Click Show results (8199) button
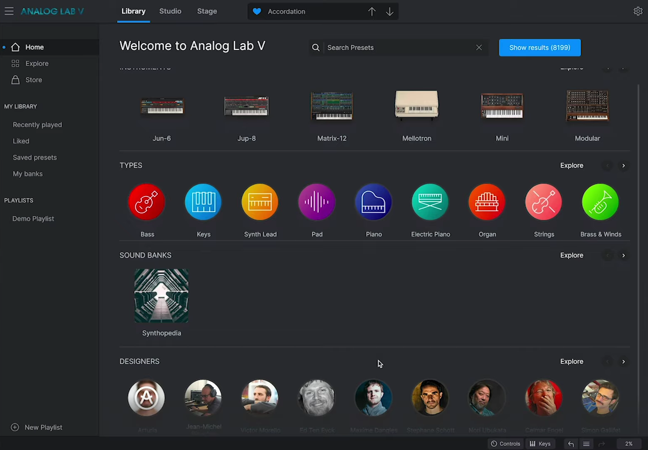The image size is (648, 450). 540,48
